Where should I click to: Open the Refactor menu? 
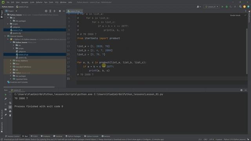point(39,2)
